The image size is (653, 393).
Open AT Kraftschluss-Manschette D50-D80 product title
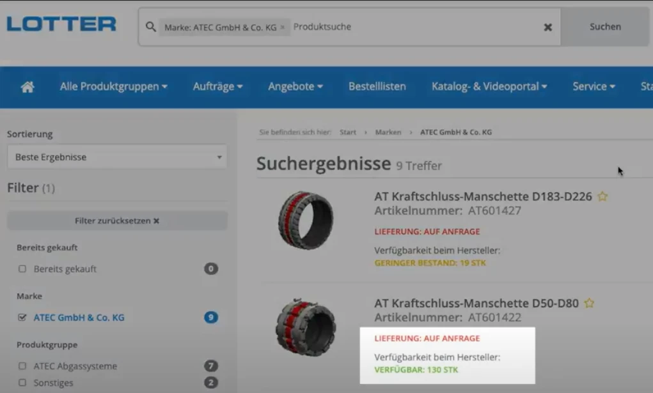476,303
